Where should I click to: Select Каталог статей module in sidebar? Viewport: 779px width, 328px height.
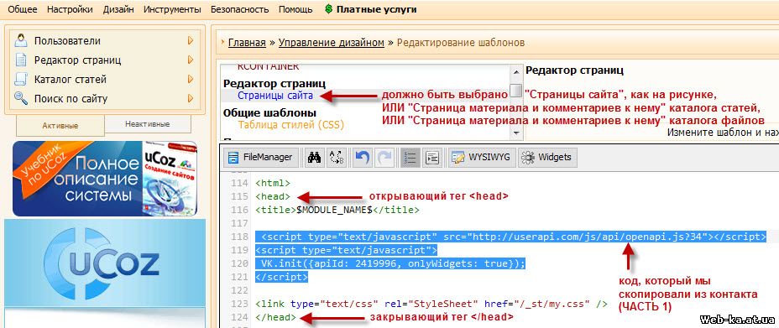tap(70, 80)
